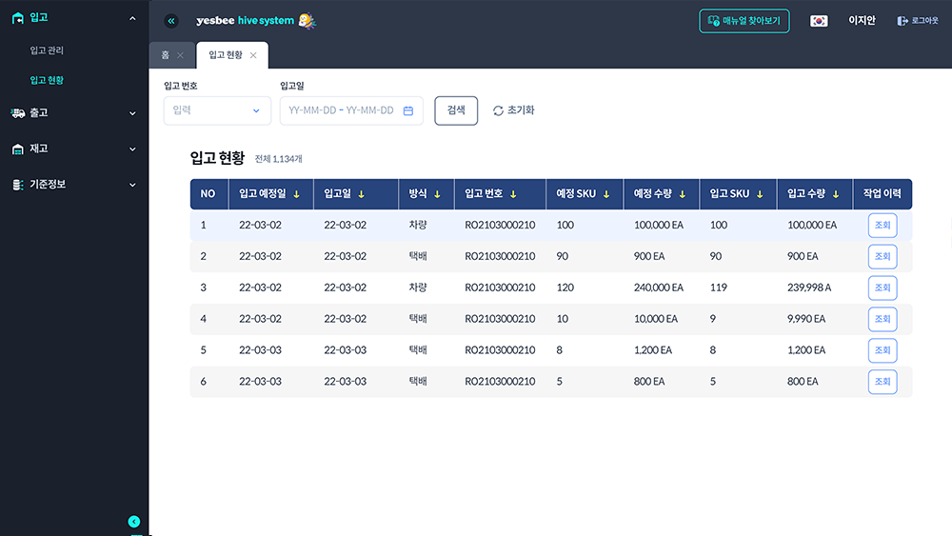
Task: Collapse the 입고 menu chevron
Action: tap(132, 18)
